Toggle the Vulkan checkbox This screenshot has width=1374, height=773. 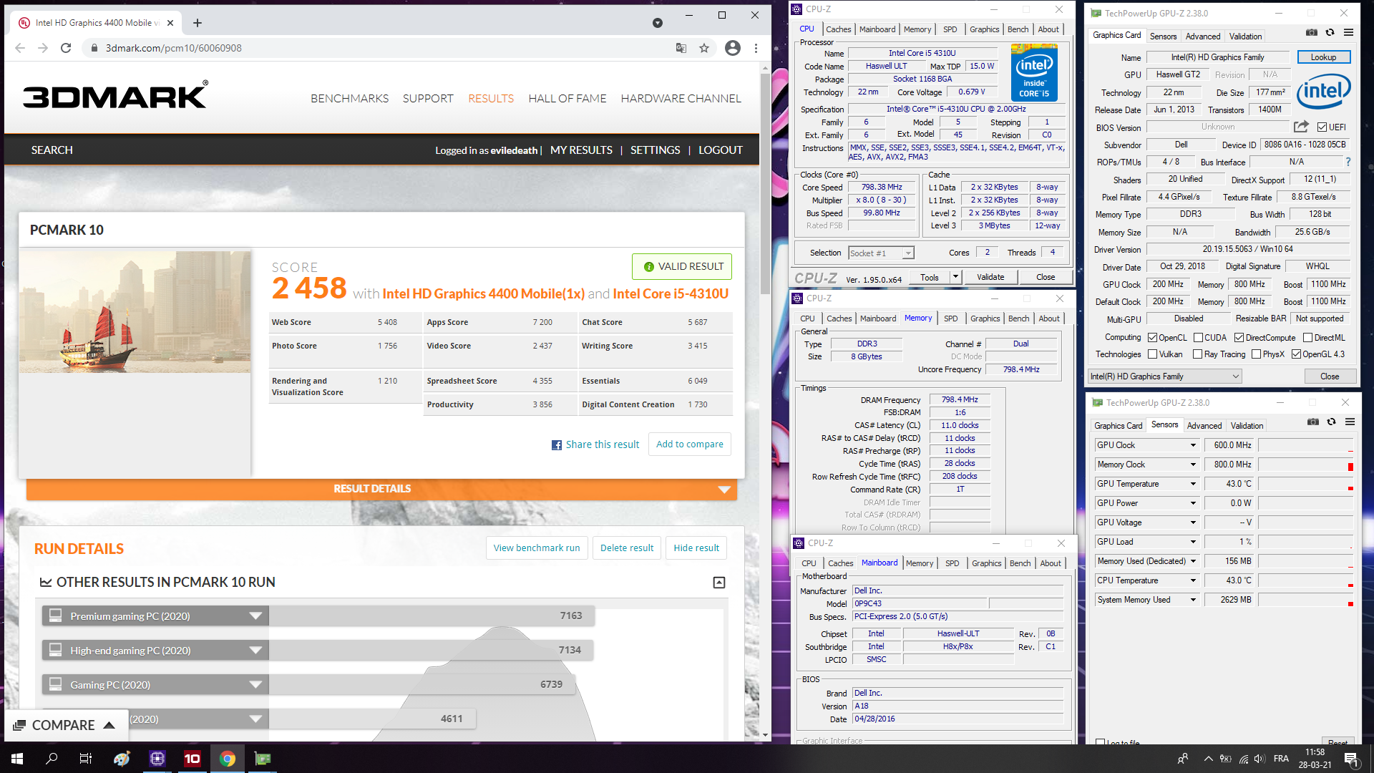click(1152, 354)
